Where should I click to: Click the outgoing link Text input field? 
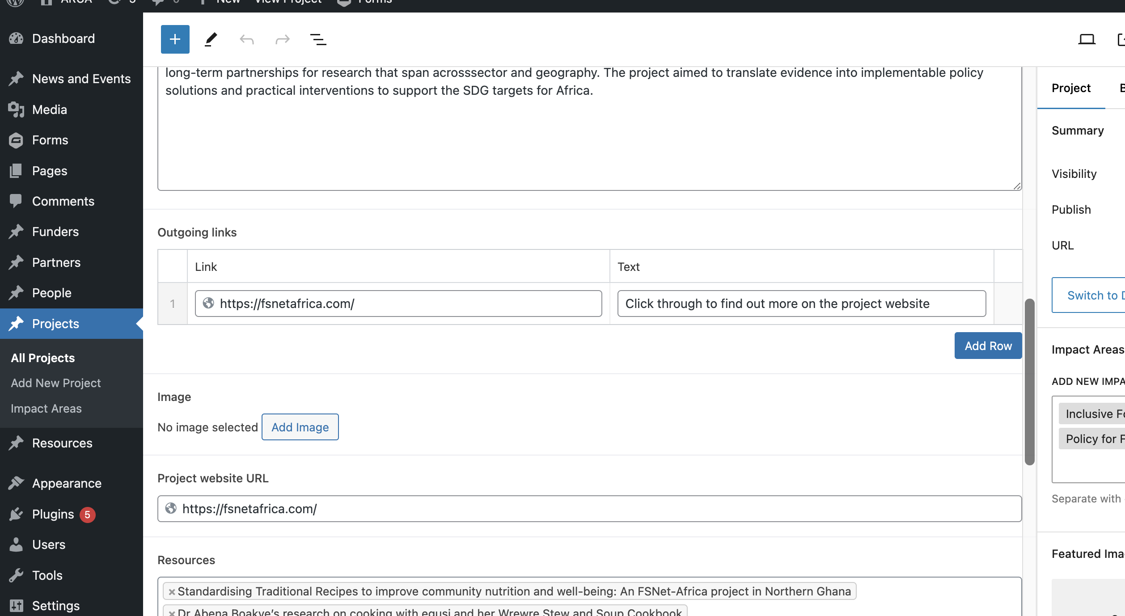[801, 304]
